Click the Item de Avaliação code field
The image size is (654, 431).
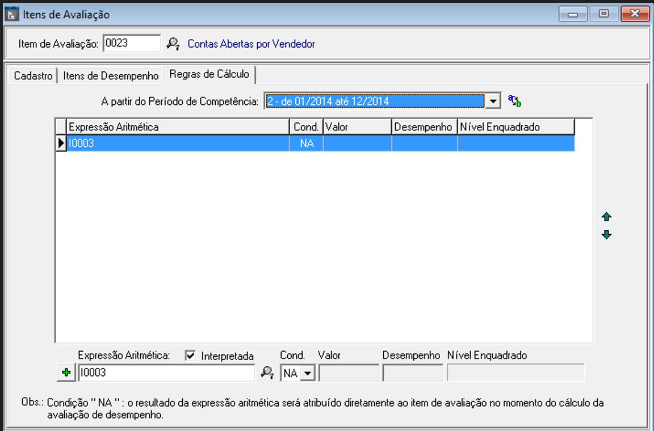132,44
